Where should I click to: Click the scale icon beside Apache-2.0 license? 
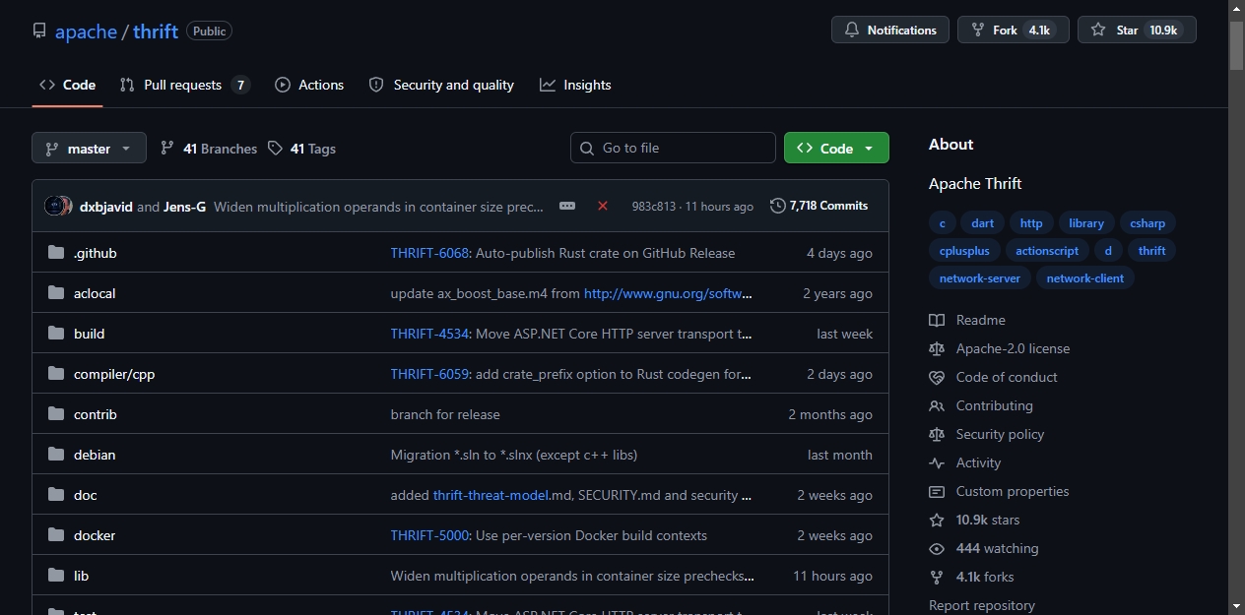point(937,348)
